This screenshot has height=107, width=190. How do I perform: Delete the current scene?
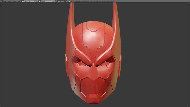pyautogui.click(x=55, y=1)
